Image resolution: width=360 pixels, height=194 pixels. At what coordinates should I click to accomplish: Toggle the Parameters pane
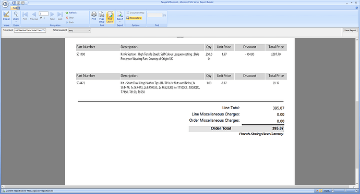(x=134, y=18)
